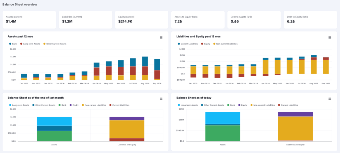This screenshot has width=340, height=153.
Task: Toggle Other Current Assets in end of last month legend
Action: 44,105
